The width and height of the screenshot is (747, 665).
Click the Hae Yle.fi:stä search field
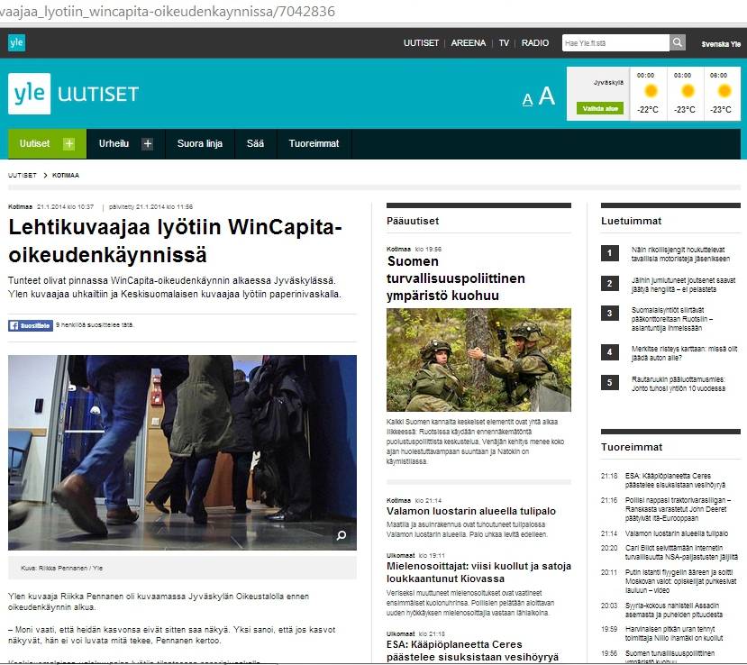pos(615,42)
